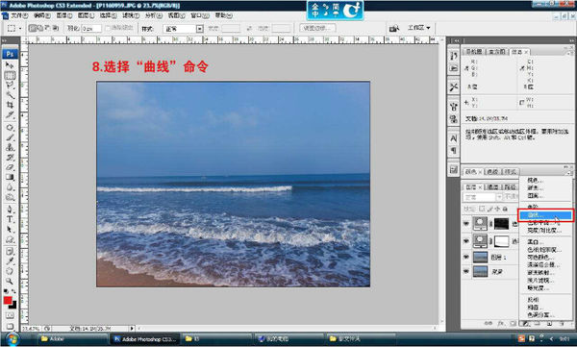
Task: Click the Windows Start button
Action: (x=13, y=339)
